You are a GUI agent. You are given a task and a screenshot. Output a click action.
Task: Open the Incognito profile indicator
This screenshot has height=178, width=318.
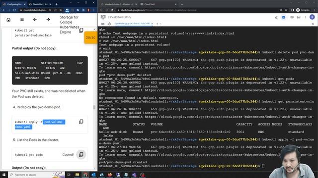303,10
